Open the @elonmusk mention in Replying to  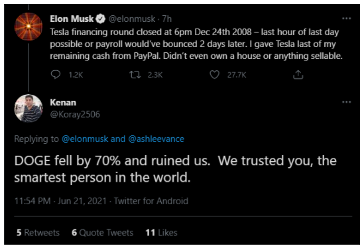coord(85,139)
